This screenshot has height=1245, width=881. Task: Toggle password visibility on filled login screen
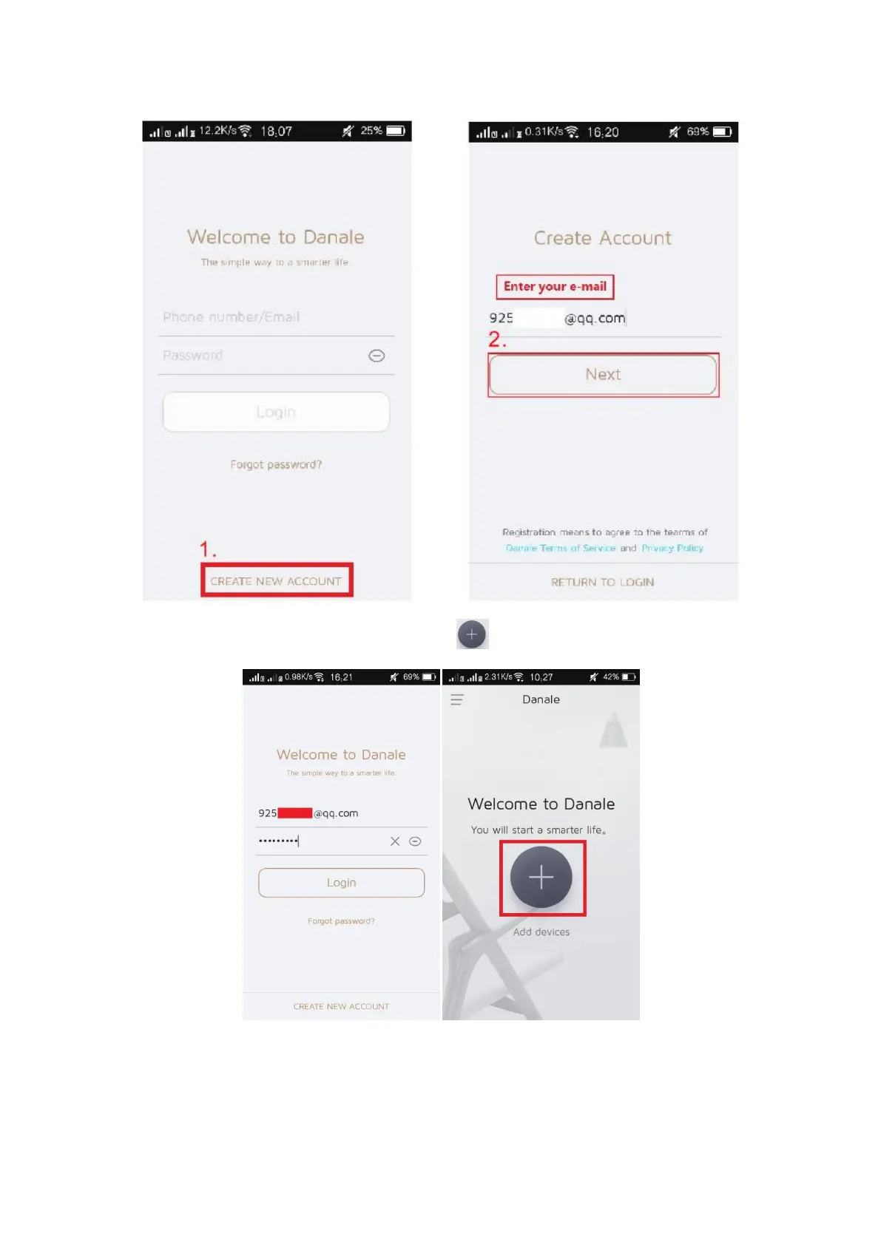tap(416, 841)
